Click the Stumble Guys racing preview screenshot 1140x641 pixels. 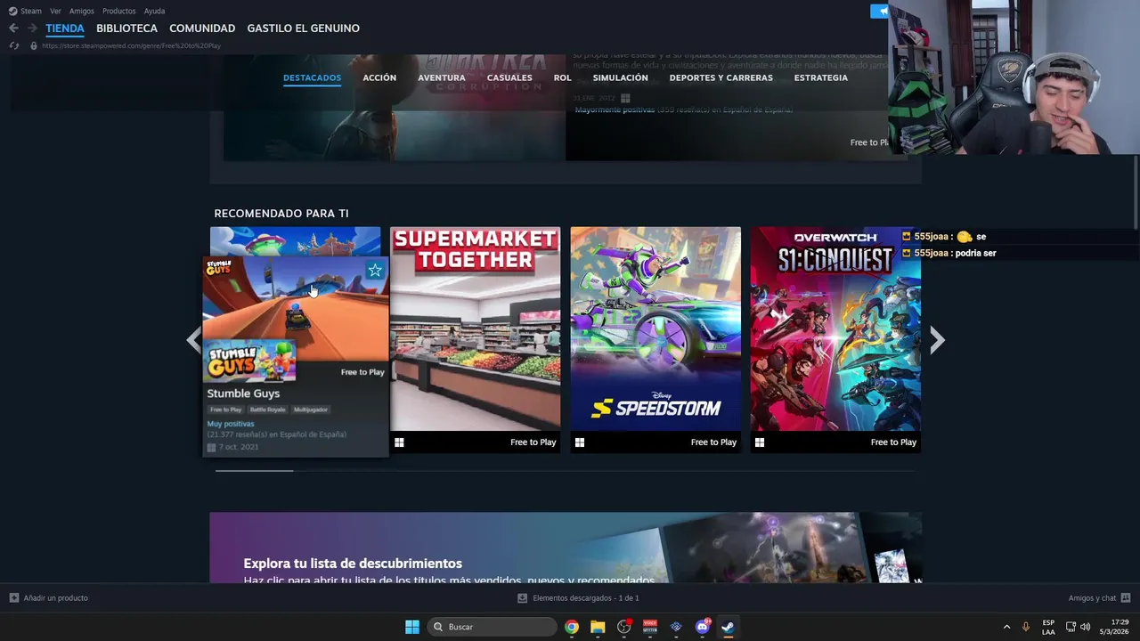(x=296, y=309)
